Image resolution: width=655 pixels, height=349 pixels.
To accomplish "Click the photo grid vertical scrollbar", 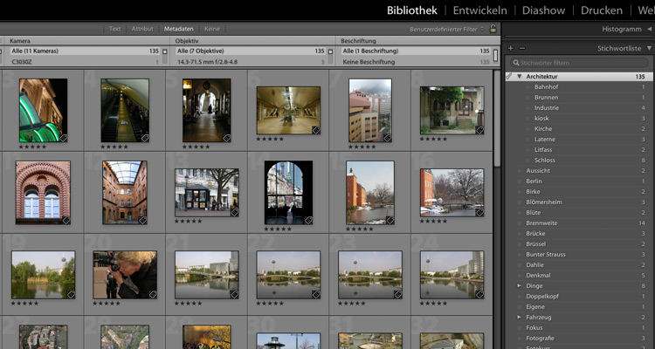I will [x=497, y=119].
